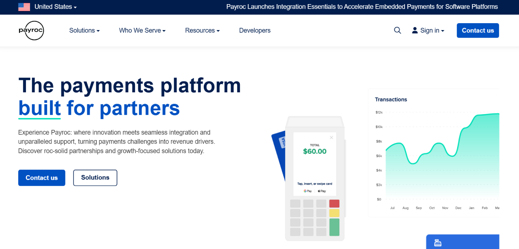Click the Apple Pay icon on terminal

322,191
